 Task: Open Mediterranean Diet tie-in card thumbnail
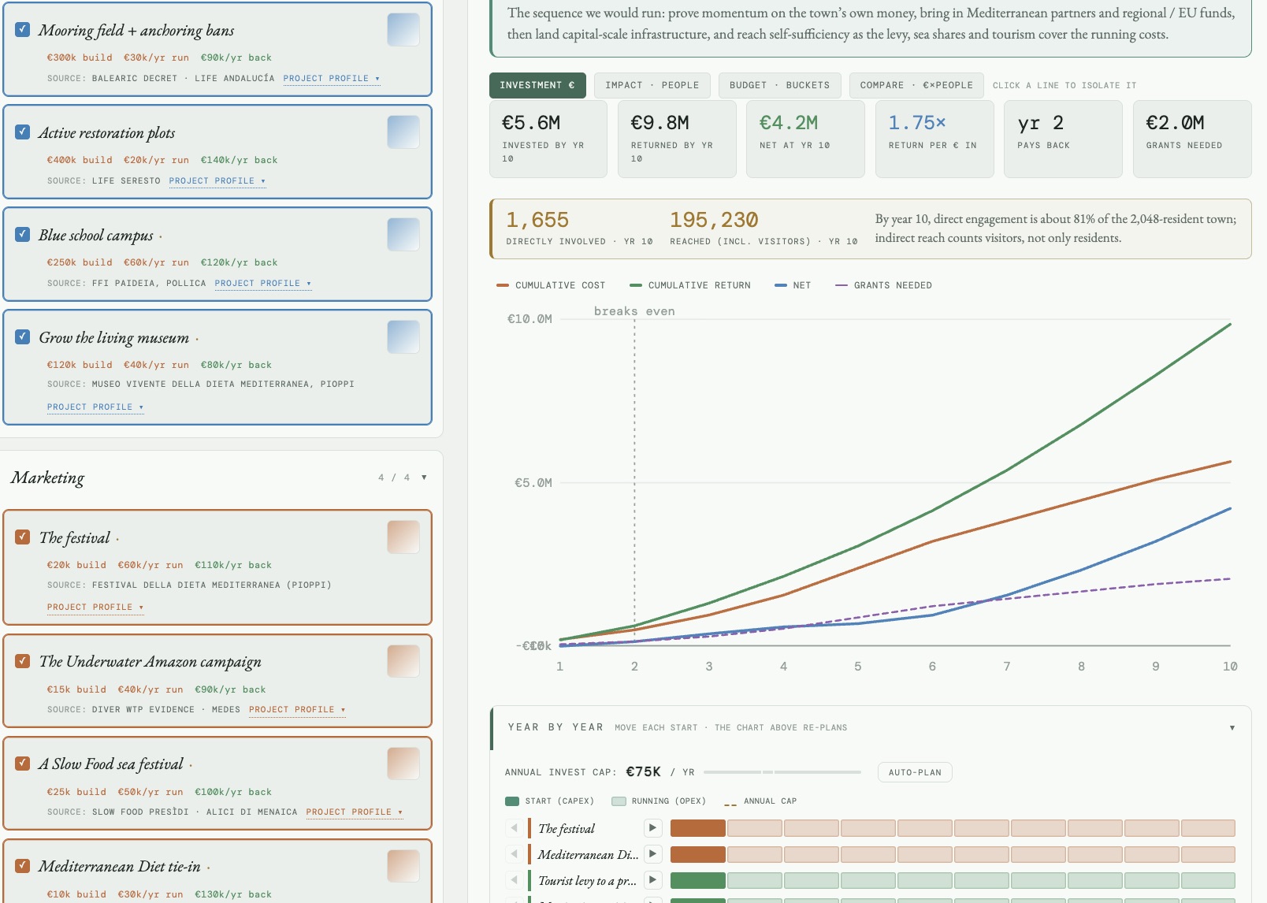click(x=403, y=866)
